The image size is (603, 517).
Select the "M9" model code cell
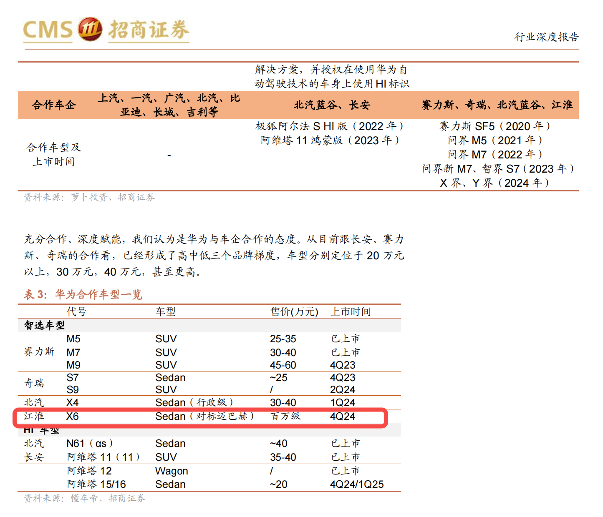coord(73,365)
